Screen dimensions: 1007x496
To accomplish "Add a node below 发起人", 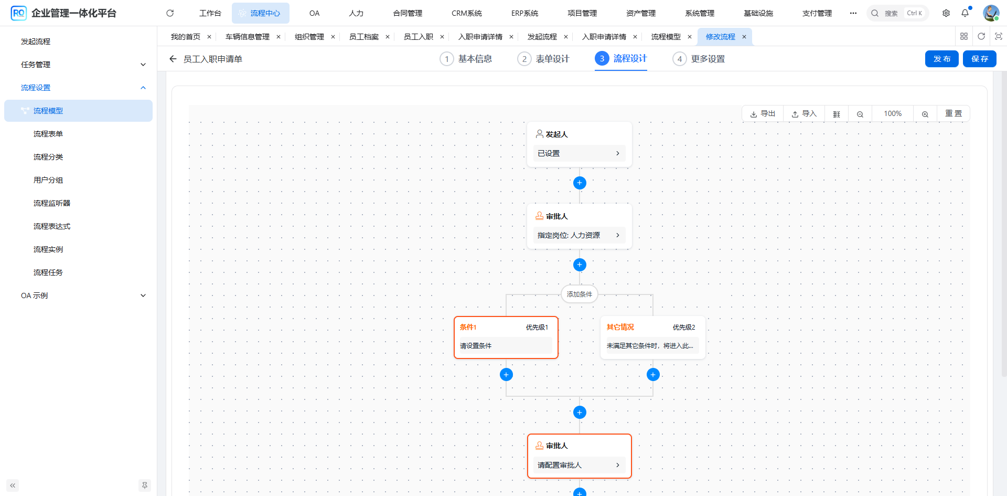I will (580, 183).
